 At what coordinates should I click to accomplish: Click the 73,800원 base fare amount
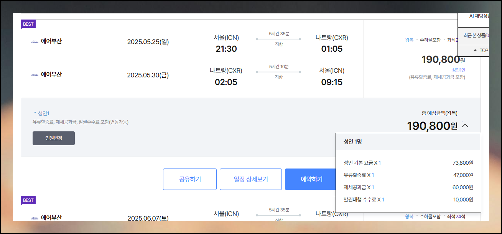[463, 163]
